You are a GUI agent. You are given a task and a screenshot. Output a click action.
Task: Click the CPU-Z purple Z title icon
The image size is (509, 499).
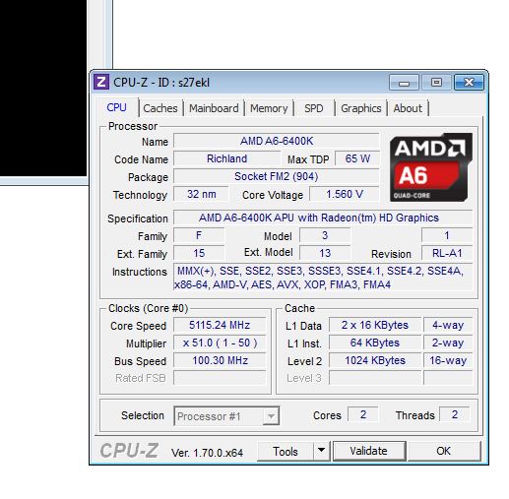pos(101,82)
